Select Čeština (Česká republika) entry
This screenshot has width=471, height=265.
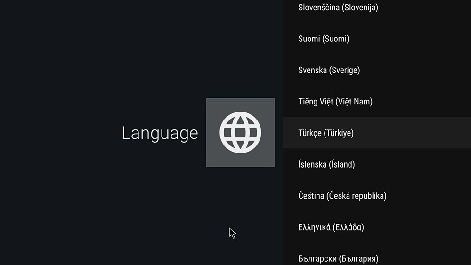[x=342, y=196]
